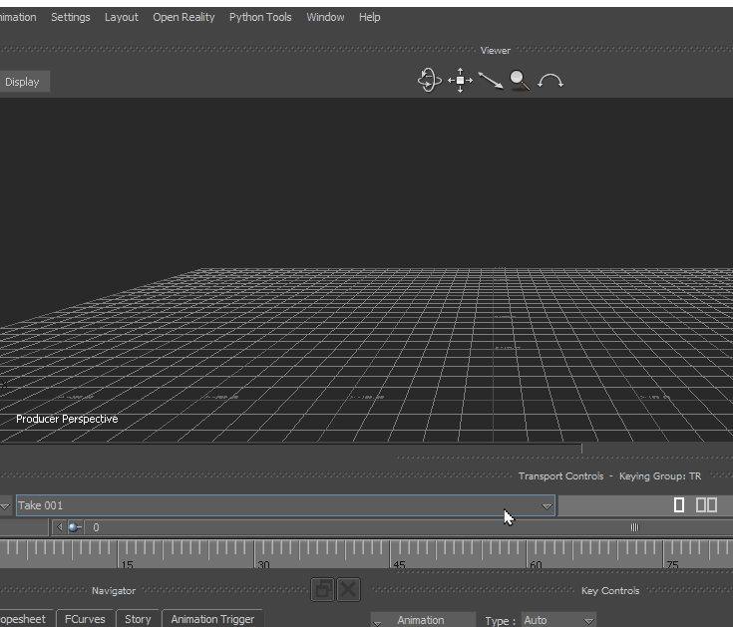Click the key marker icon beside zoom bar

[x=75, y=527]
